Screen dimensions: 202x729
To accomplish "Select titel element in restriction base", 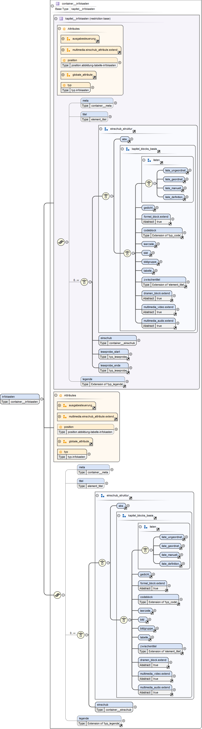I will pyautogui.click(x=94, y=117).
